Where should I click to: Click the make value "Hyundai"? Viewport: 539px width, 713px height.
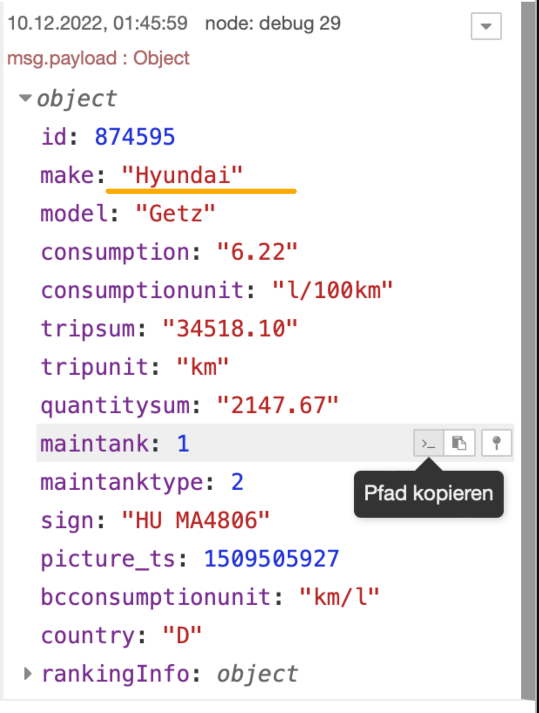[182, 175]
